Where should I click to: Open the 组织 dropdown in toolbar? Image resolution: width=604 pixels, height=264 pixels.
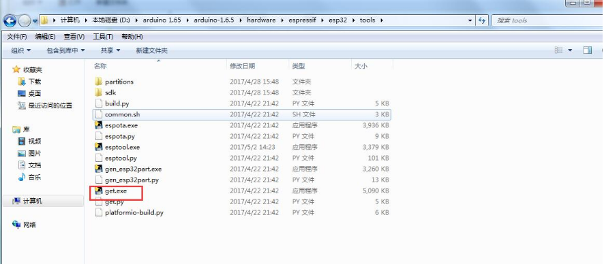coord(21,50)
